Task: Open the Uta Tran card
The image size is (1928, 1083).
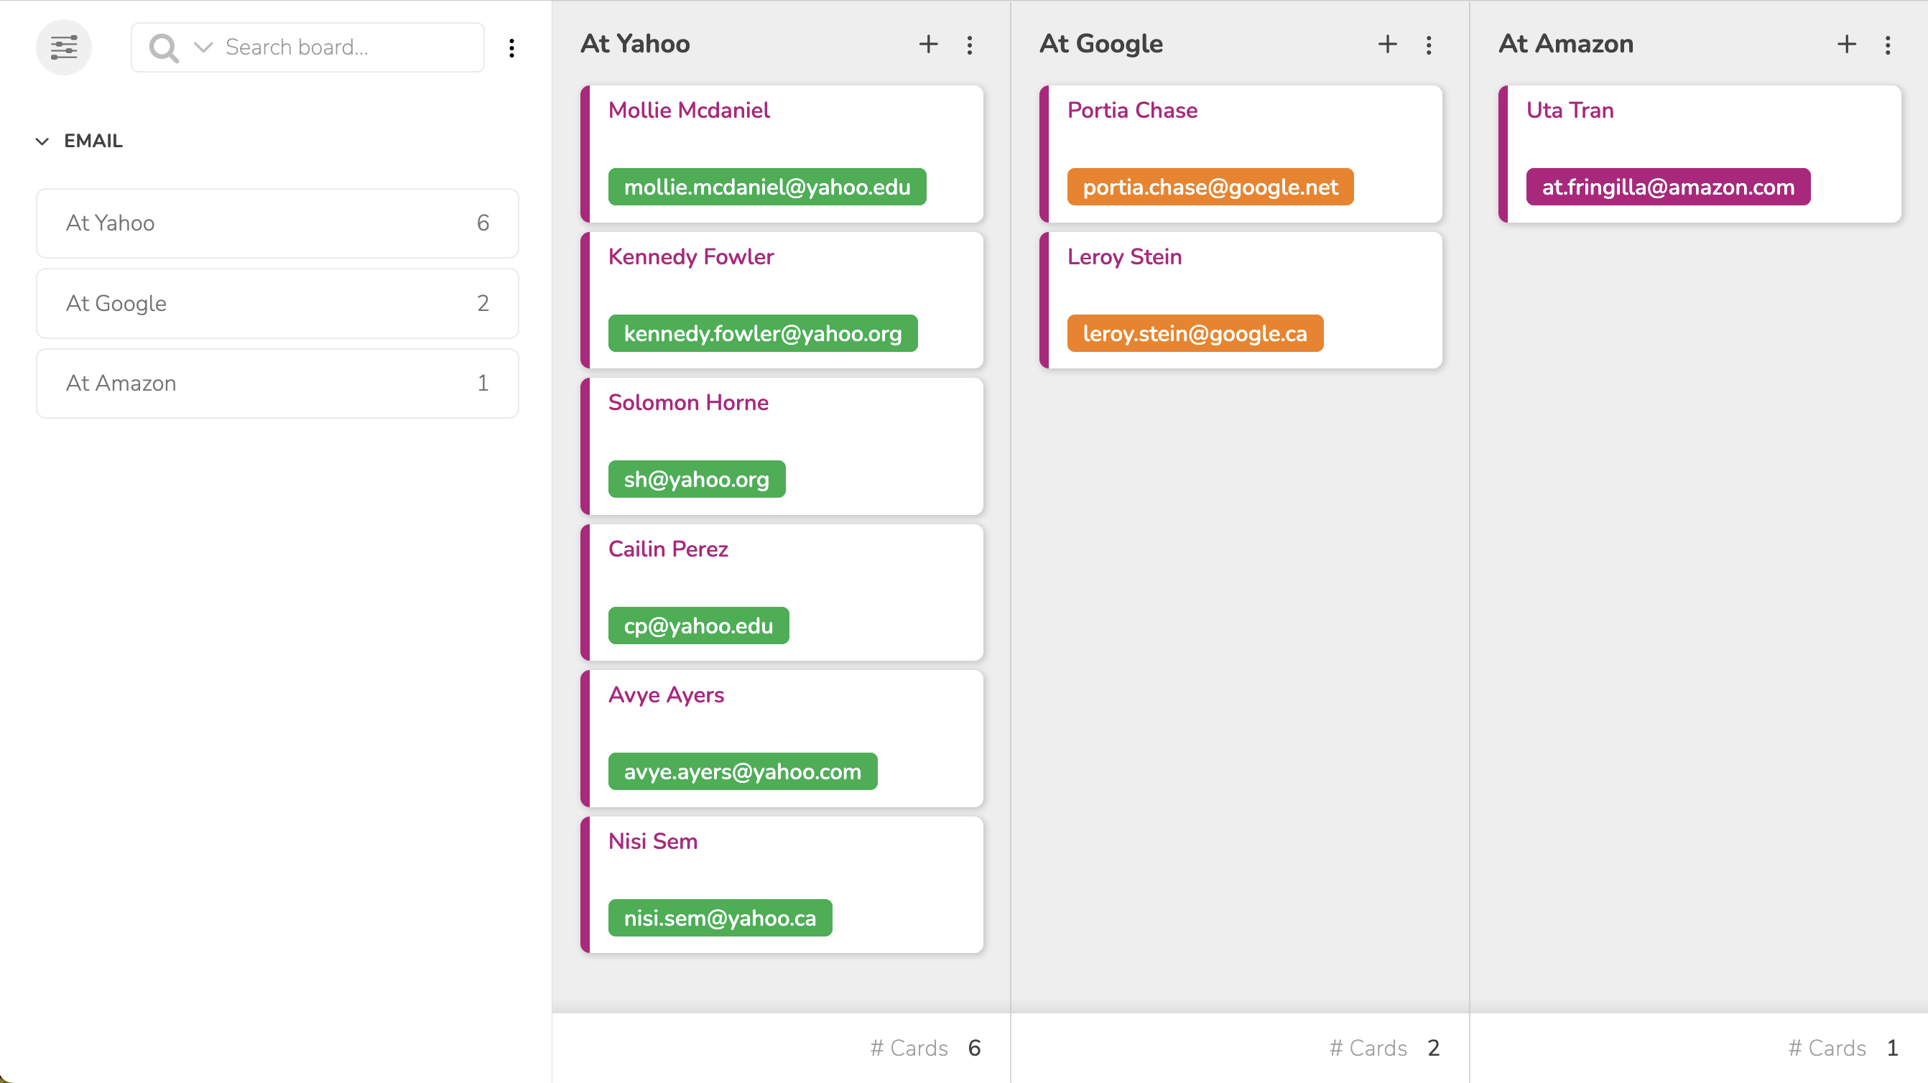Action: click(x=1700, y=154)
